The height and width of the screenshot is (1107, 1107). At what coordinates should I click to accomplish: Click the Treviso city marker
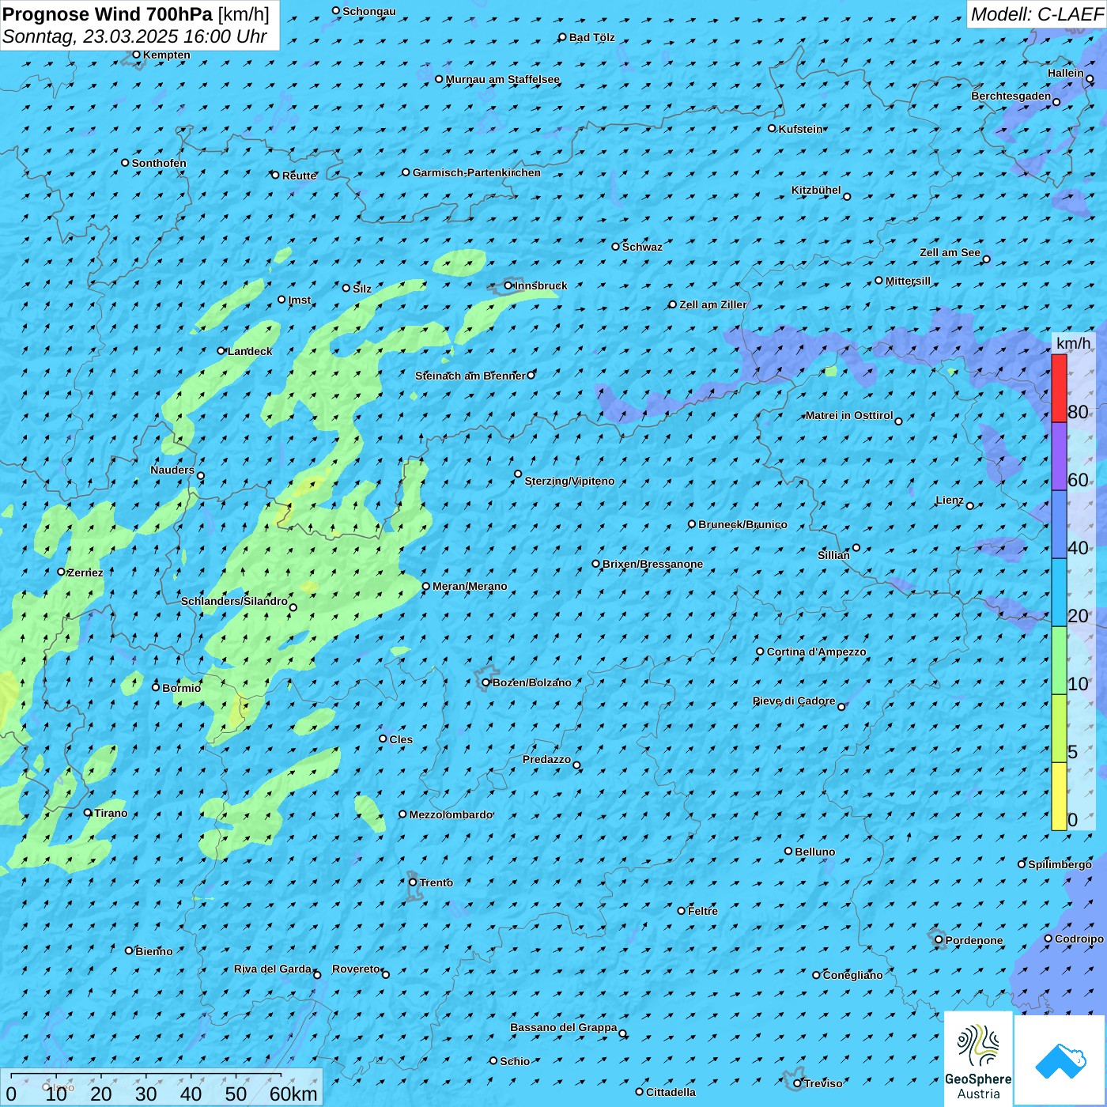click(x=798, y=1083)
